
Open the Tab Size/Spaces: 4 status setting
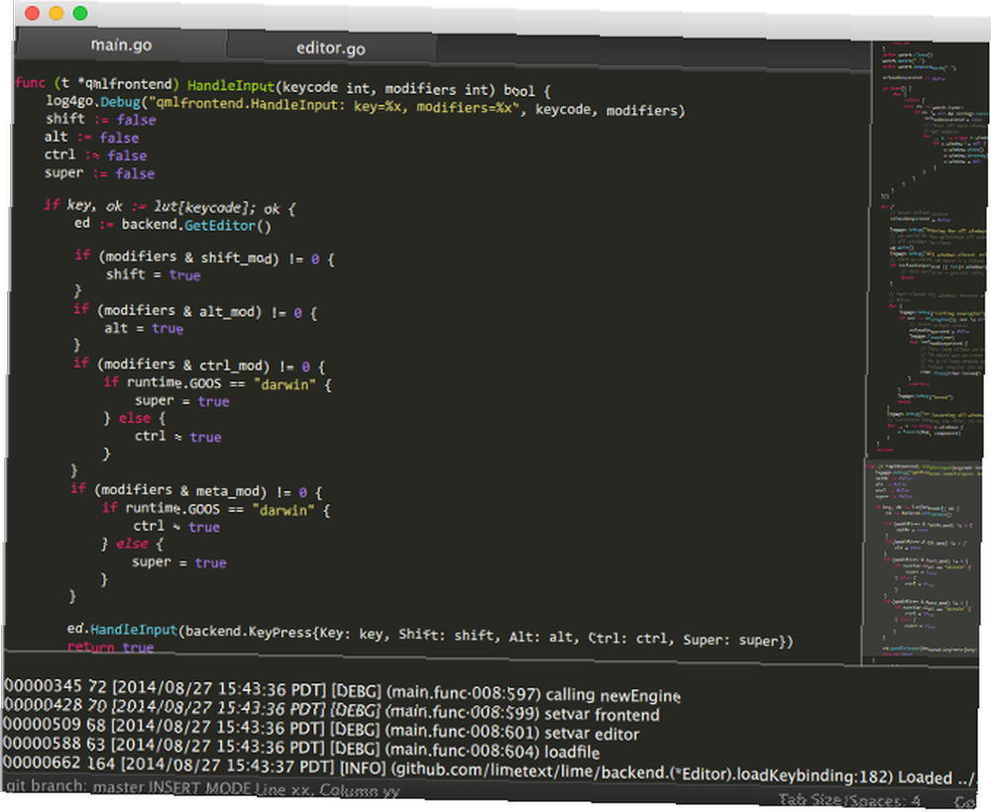coord(849,801)
